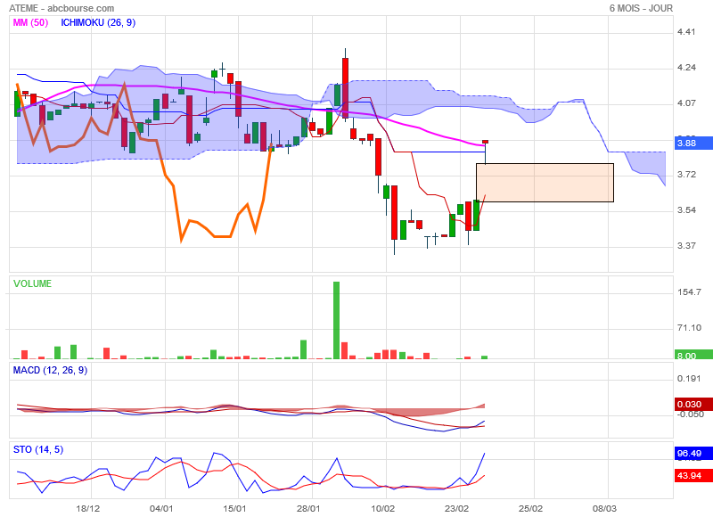
Task: Click the 23/02 date label
Action: [x=456, y=508]
